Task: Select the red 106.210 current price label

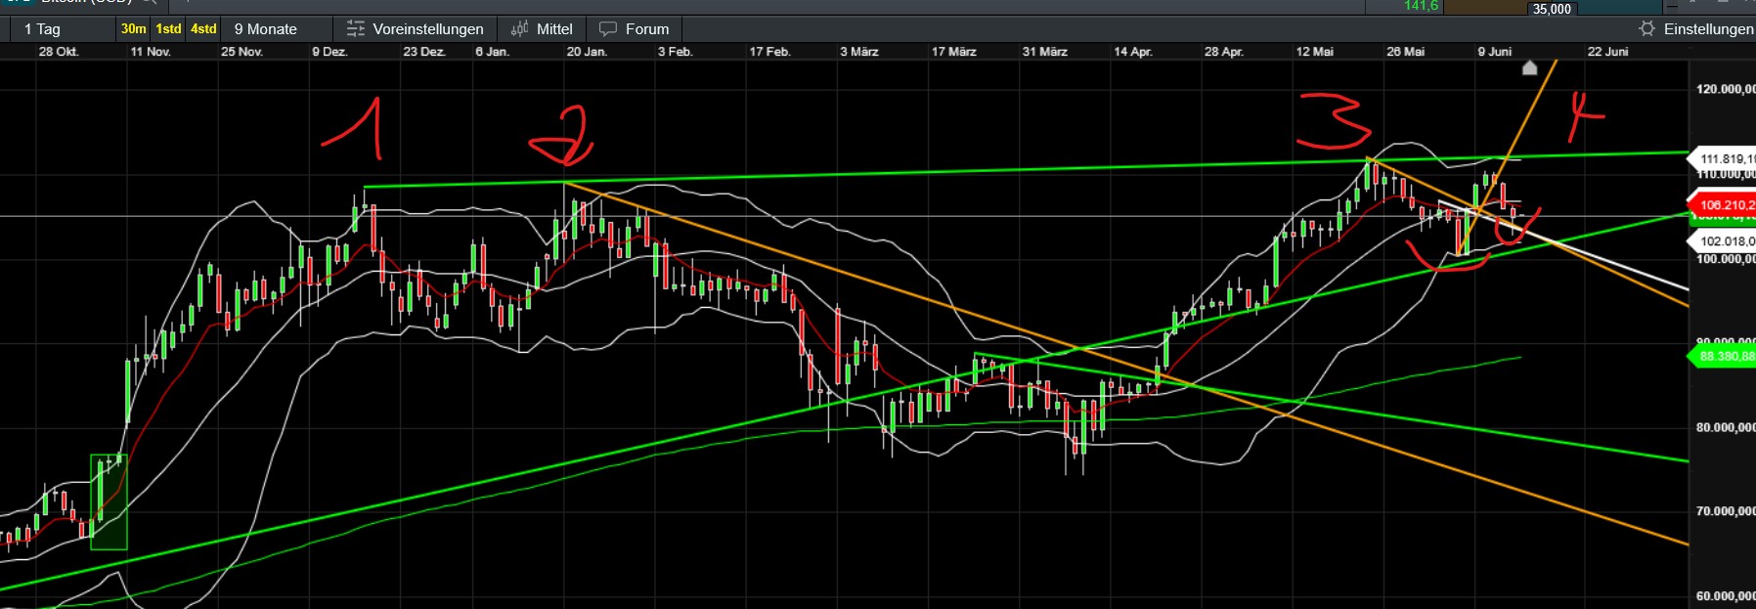Action: coord(1722,205)
